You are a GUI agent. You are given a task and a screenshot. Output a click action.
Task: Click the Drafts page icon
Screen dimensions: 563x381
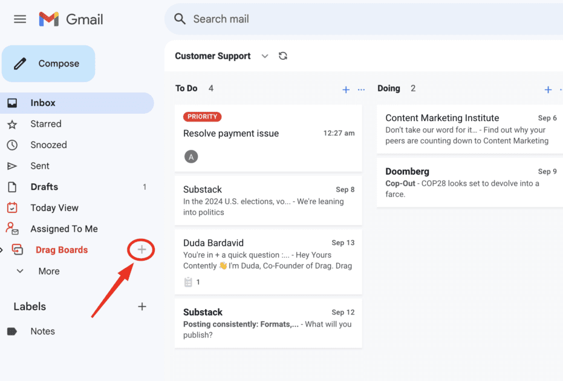coord(12,187)
